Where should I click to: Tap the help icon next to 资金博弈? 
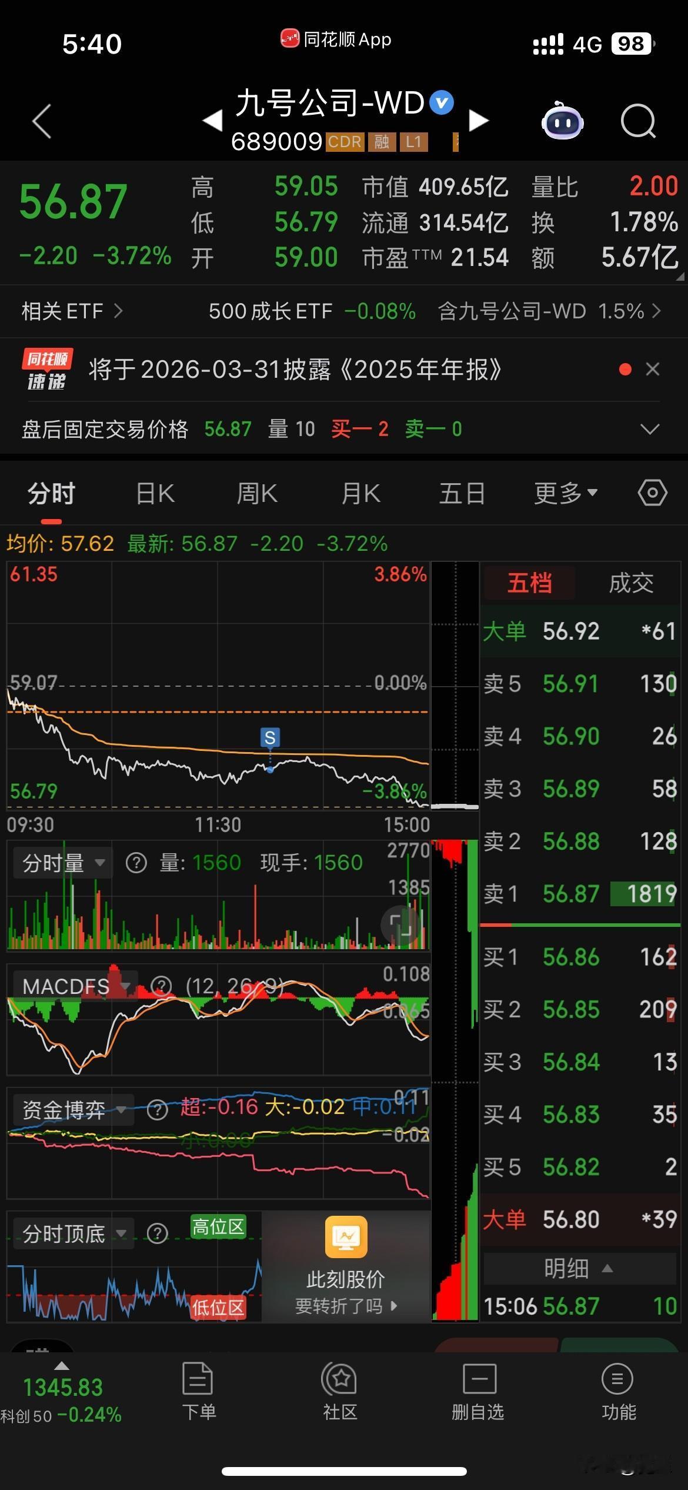[x=157, y=1110]
